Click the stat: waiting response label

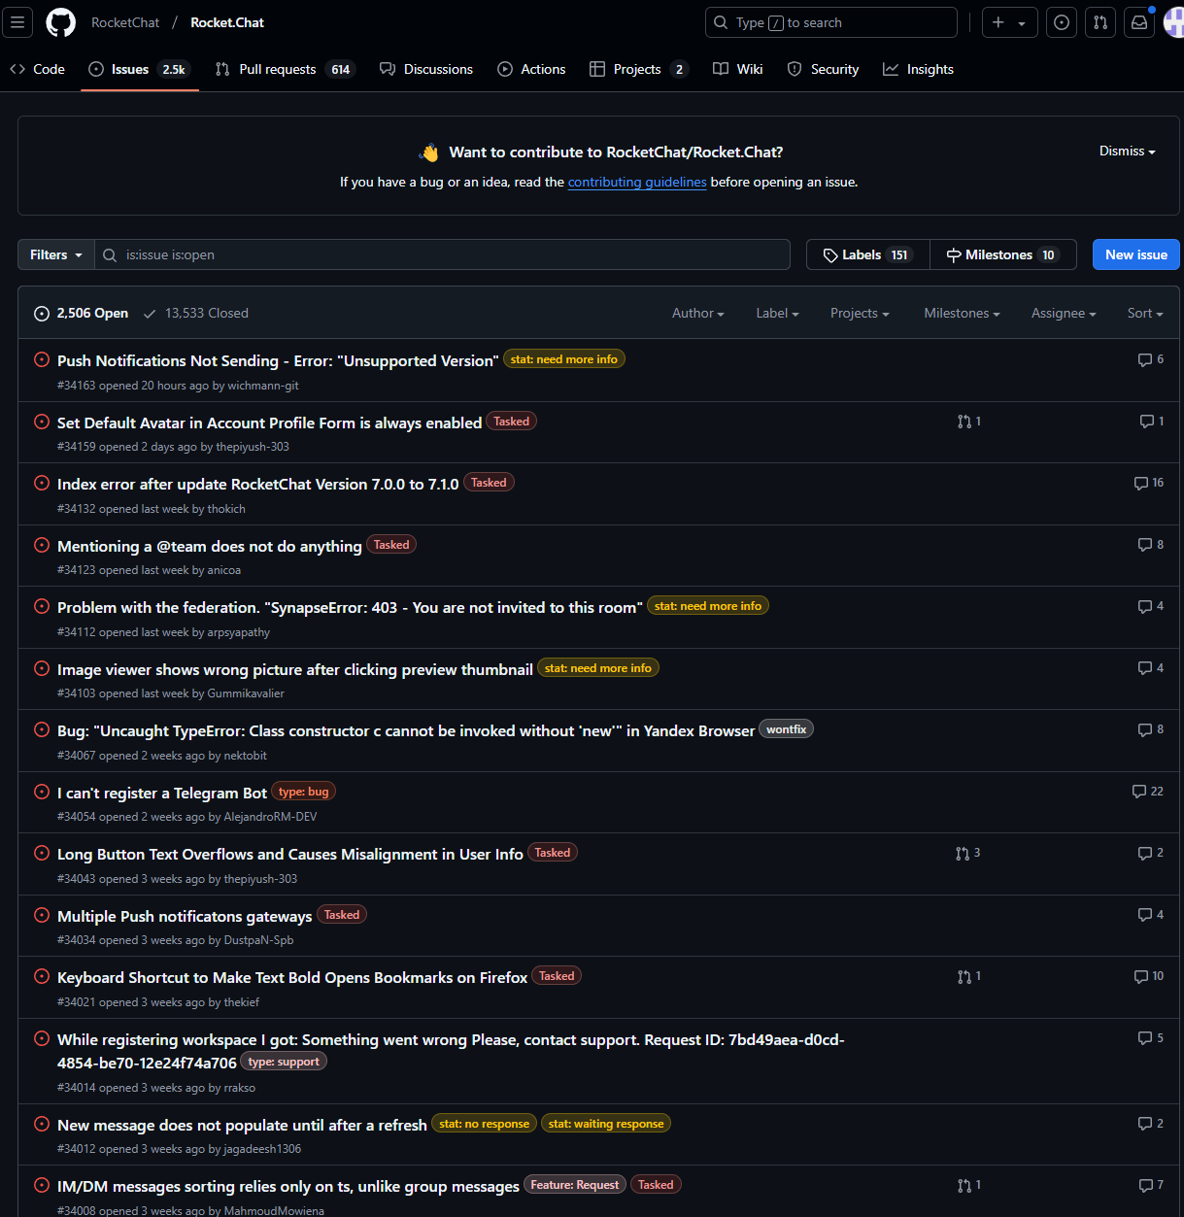pos(606,1124)
